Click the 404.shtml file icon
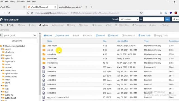 (44, 84)
